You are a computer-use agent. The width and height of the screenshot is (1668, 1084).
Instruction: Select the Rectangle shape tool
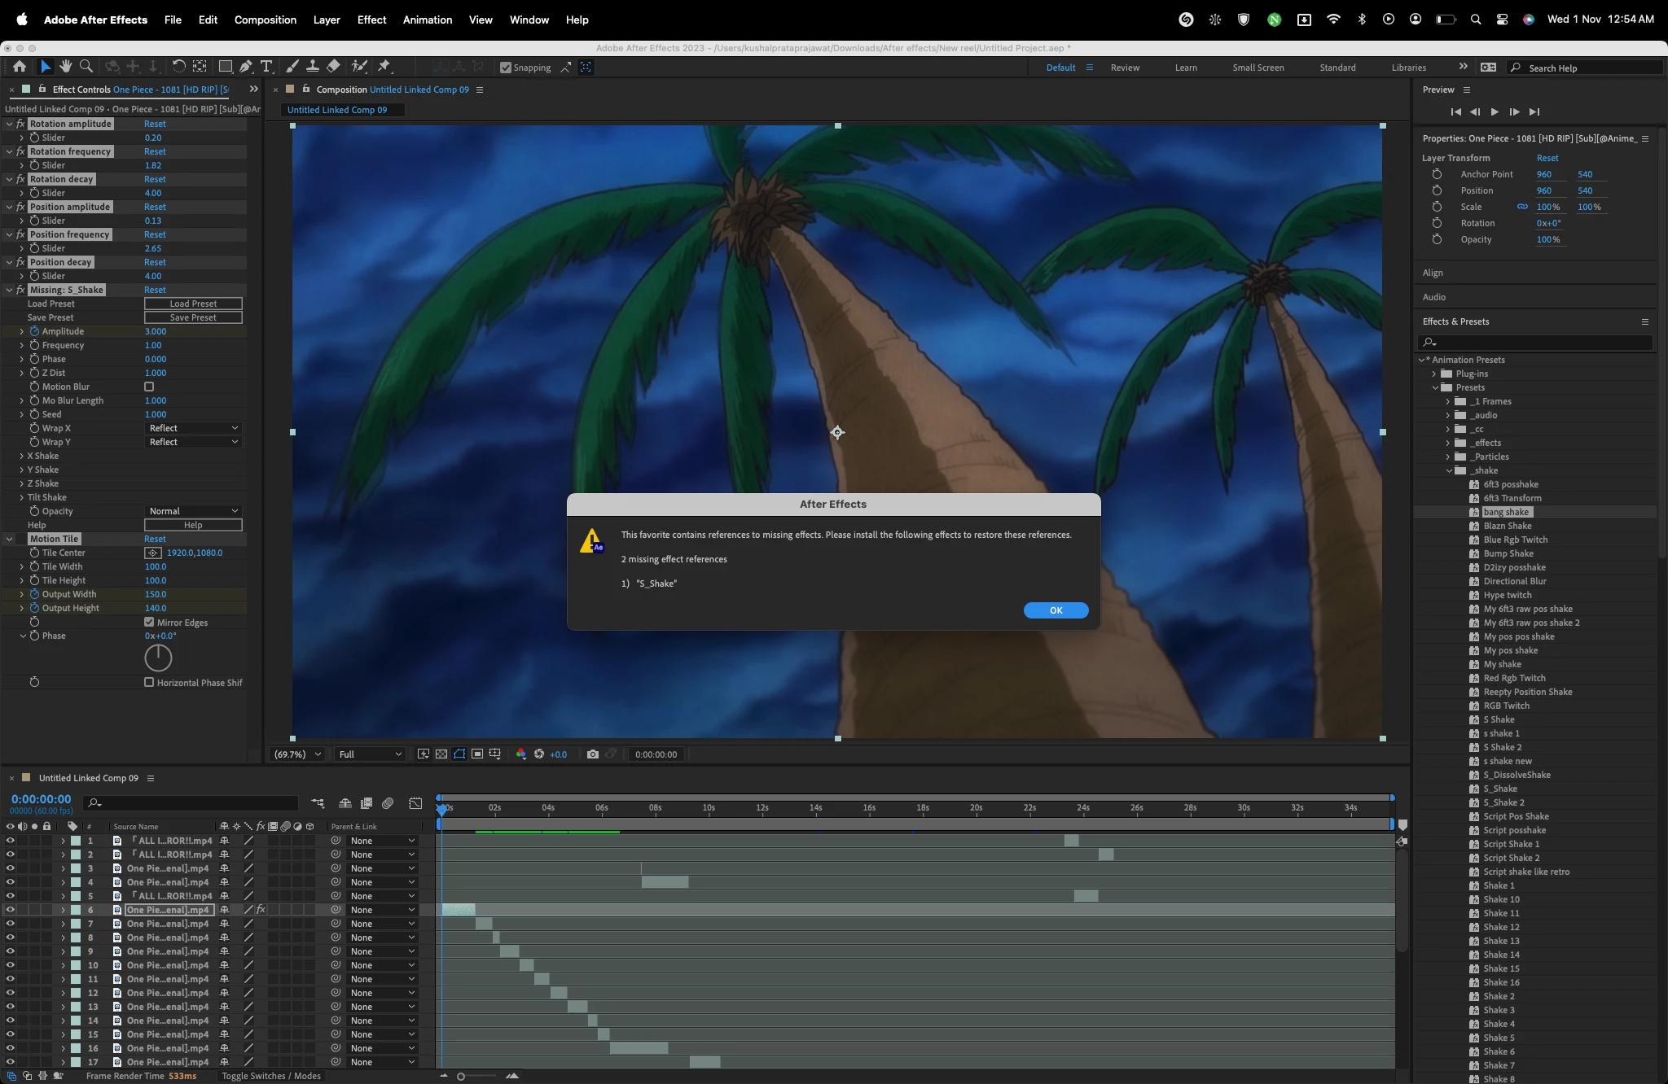226,67
